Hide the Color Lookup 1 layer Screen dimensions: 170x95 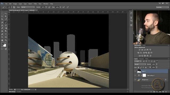coord(135,75)
